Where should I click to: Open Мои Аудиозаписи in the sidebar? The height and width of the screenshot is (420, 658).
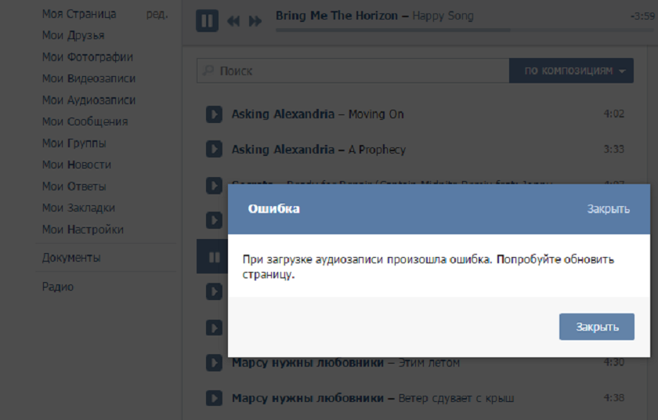89,100
